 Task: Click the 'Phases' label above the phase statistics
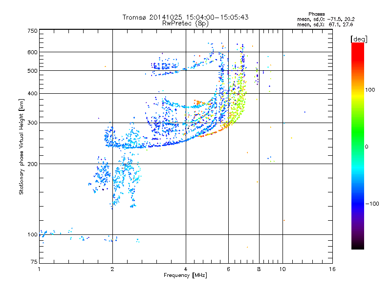pos(316,14)
